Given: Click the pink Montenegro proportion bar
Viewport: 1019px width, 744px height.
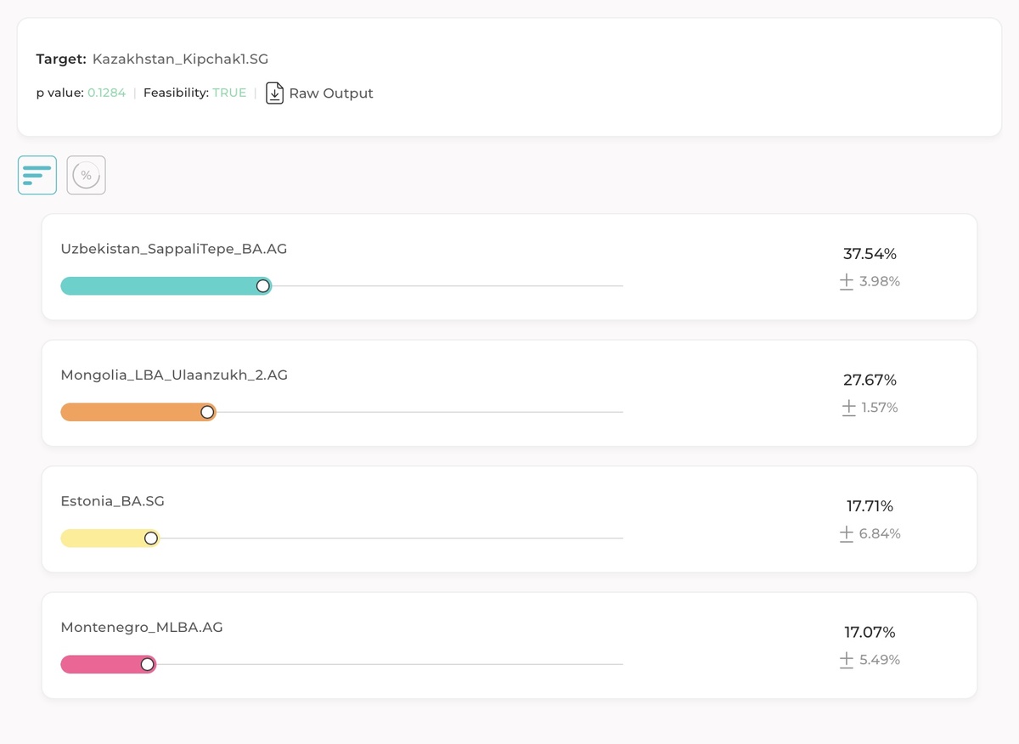Looking at the screenshot, I should [x=100, y=664].
